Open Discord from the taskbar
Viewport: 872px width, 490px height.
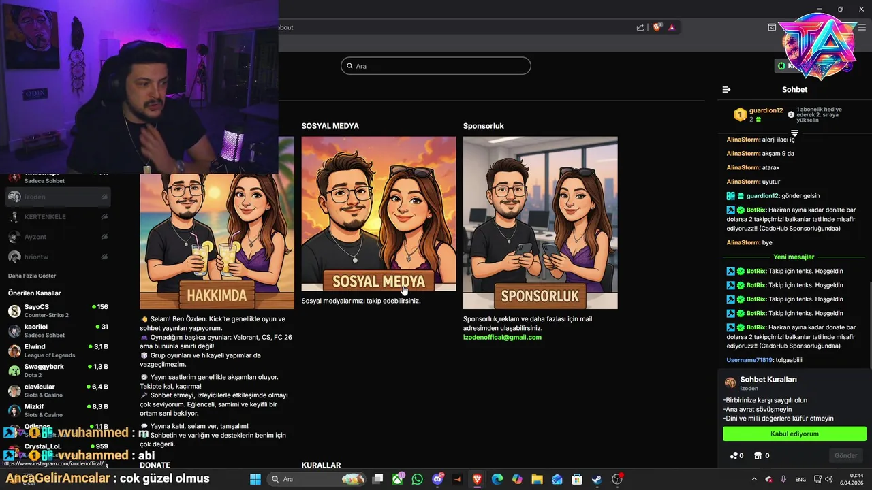point(437,479)
